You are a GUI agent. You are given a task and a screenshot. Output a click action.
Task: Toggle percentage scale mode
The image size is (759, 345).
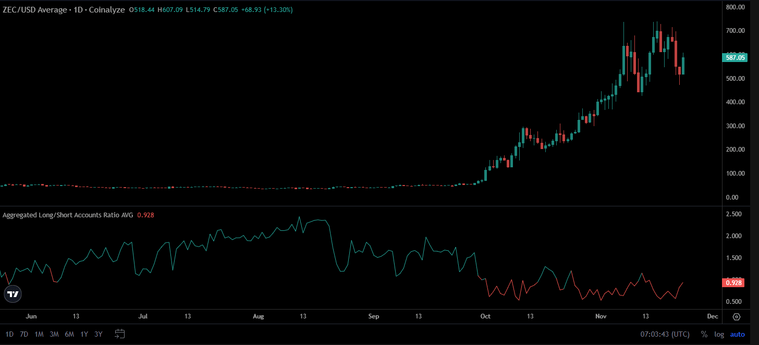(x=704, y=335)
